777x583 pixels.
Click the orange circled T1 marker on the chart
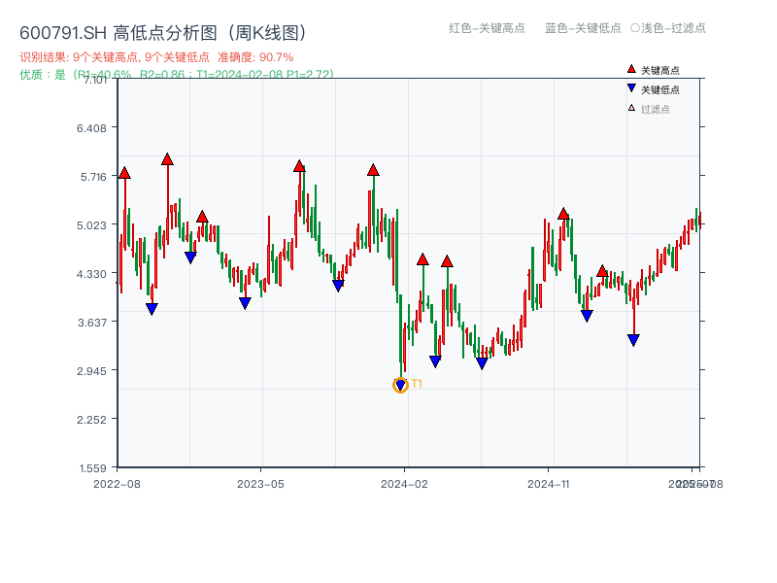pos(400,385)
